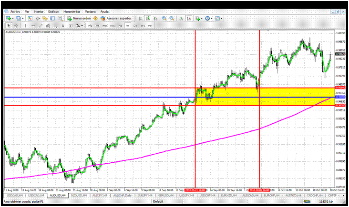Expand the new chart dropdown arrow
Viewport: 349px width, 207px height.
click(13, 18)
